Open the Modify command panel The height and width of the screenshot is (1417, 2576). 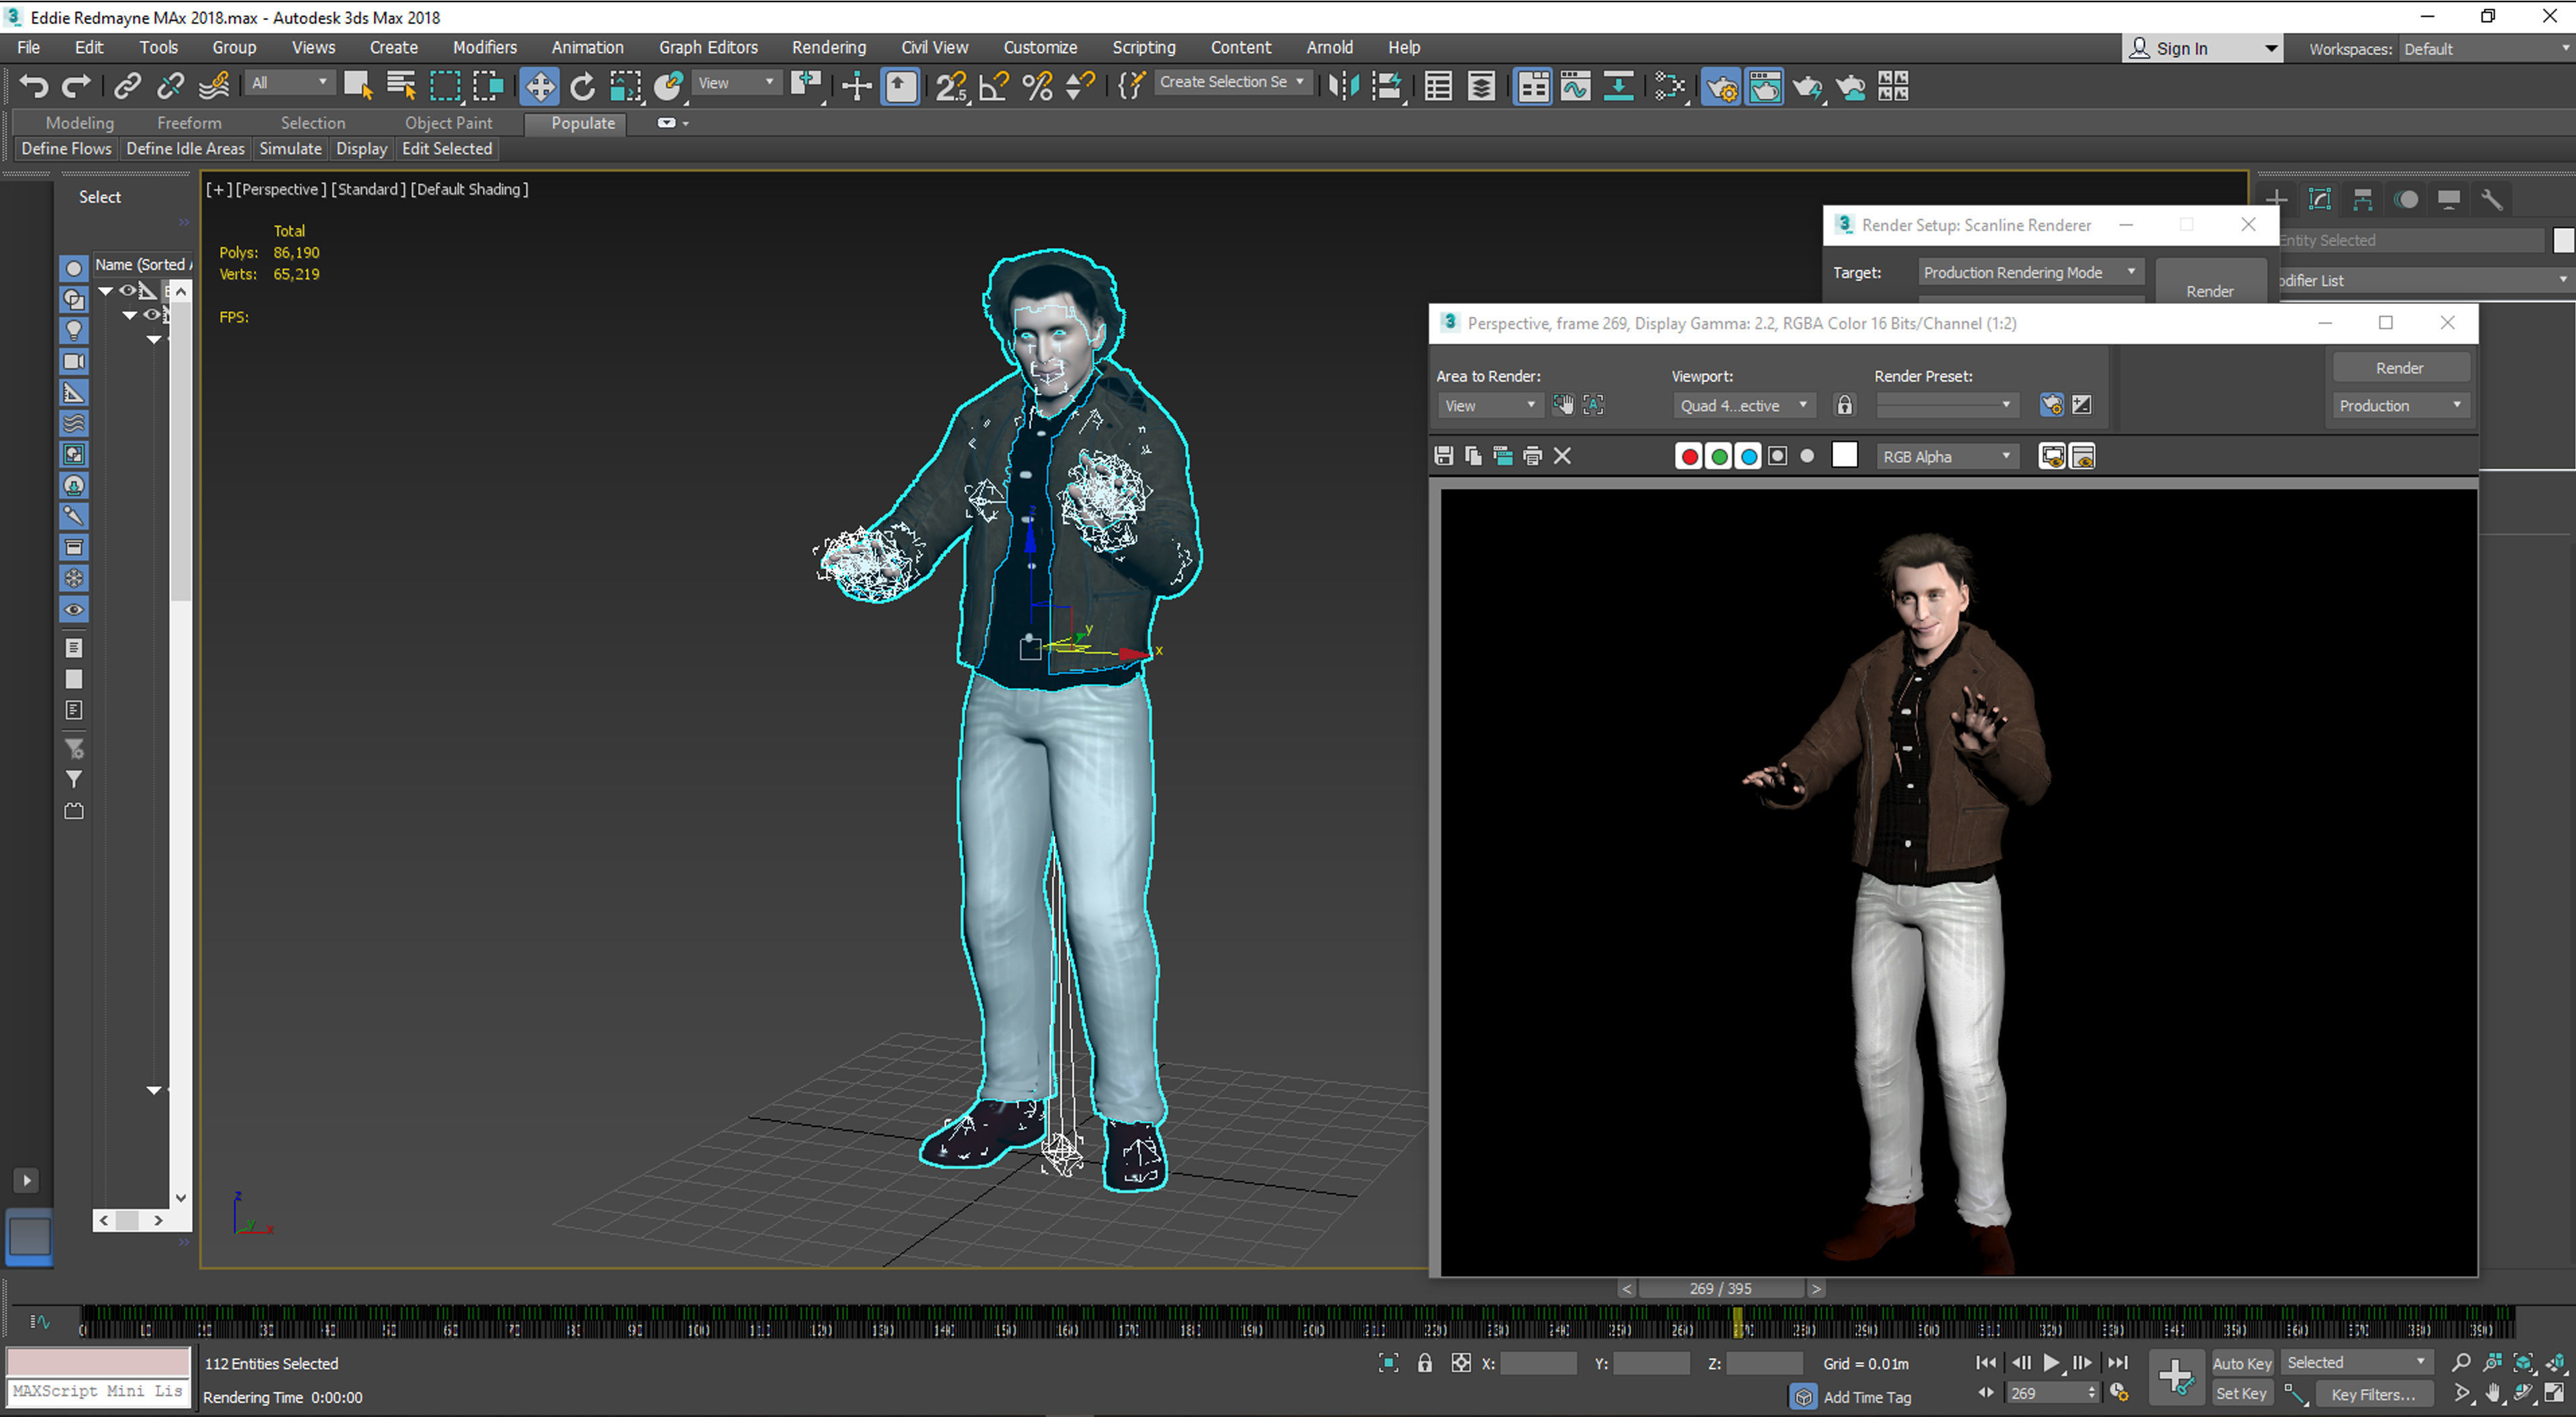pos(2320,199)
